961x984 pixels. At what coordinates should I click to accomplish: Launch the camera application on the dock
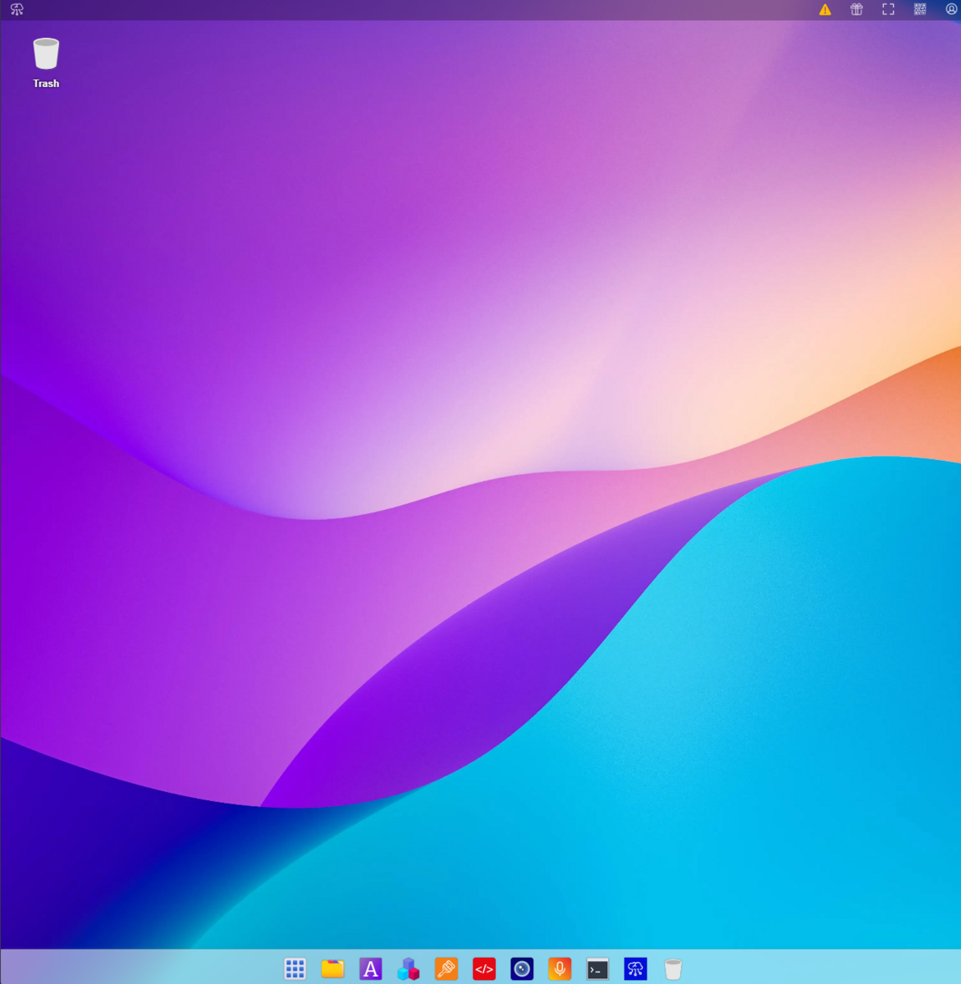tap(522, 968)
